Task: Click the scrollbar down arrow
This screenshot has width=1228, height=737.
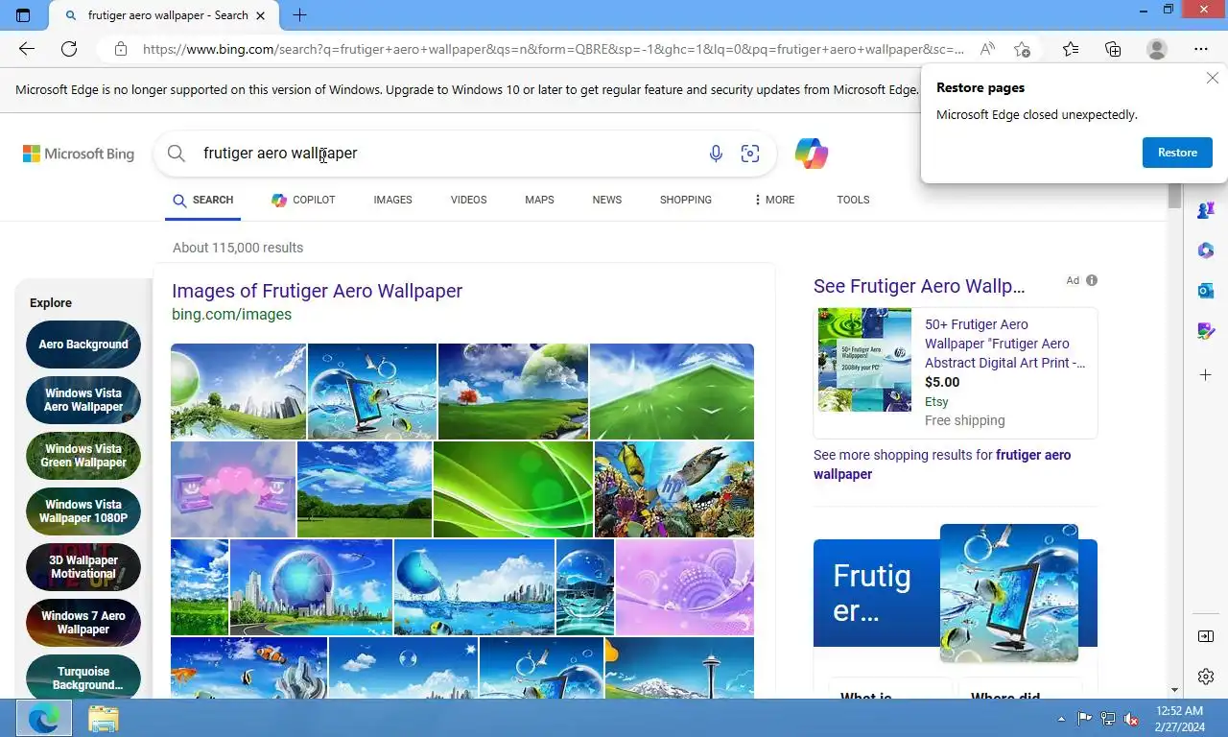Action: click(1174, 690)
